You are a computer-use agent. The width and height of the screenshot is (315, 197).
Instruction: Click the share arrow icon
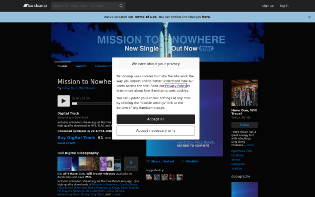coord(148,161)
